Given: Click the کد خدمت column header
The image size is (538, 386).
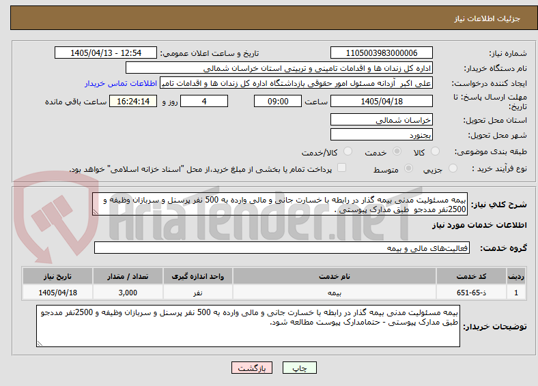Looking at the screenshot, I should (472, 276).
